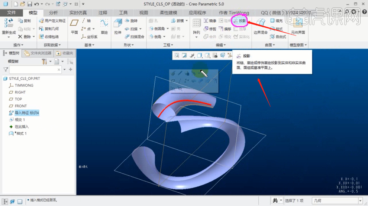Open the File (文件) menu
This screenshot has width=368, height=206.
pyautogui.click(x=11, y=13)
